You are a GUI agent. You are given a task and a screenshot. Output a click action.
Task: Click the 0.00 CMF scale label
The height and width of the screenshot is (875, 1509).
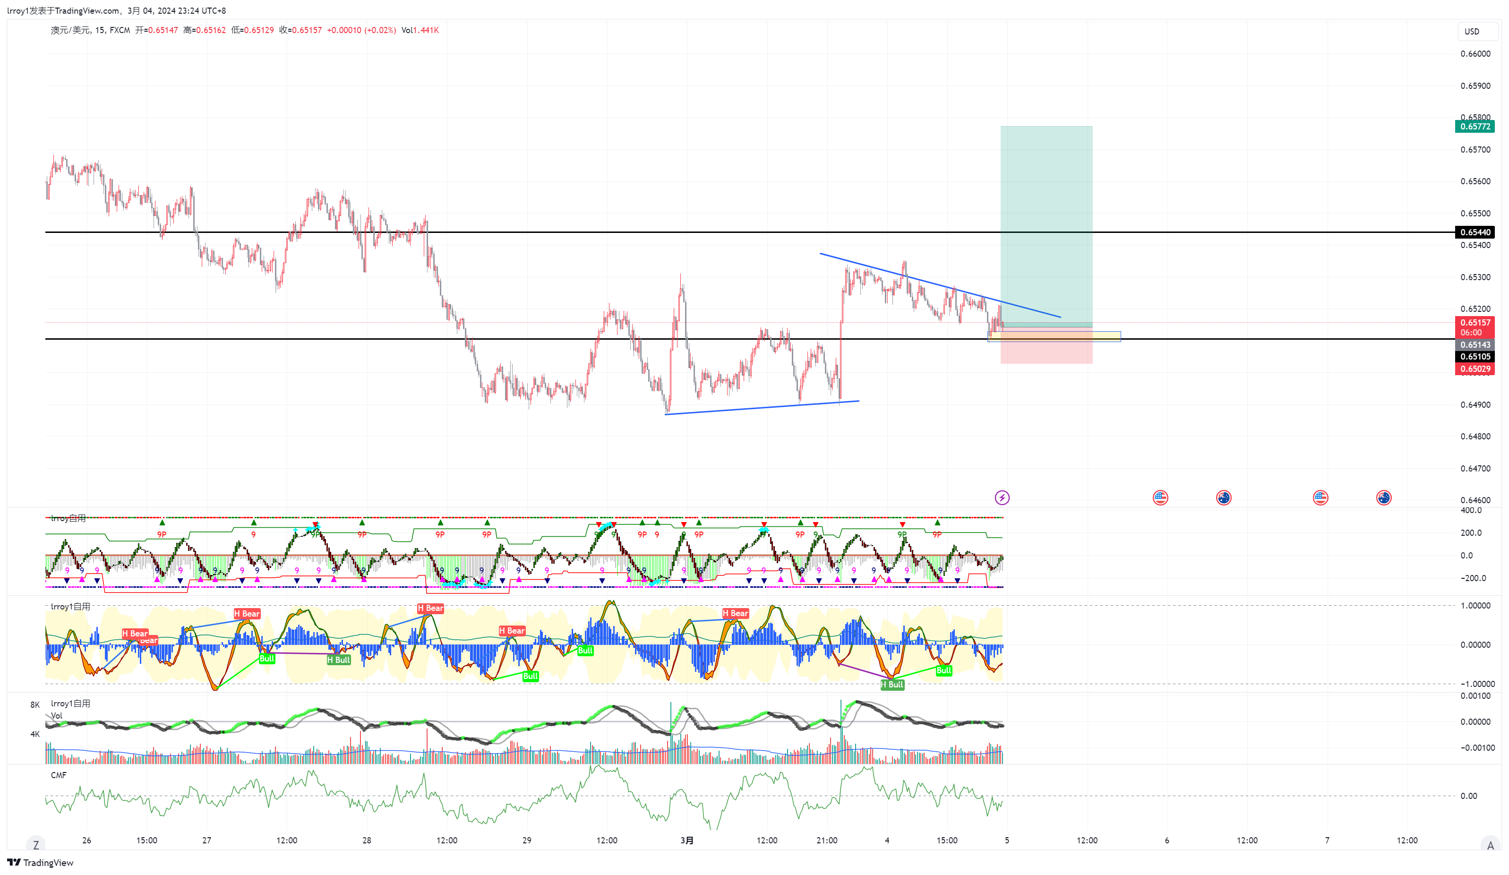click(x=1469, y=796)
